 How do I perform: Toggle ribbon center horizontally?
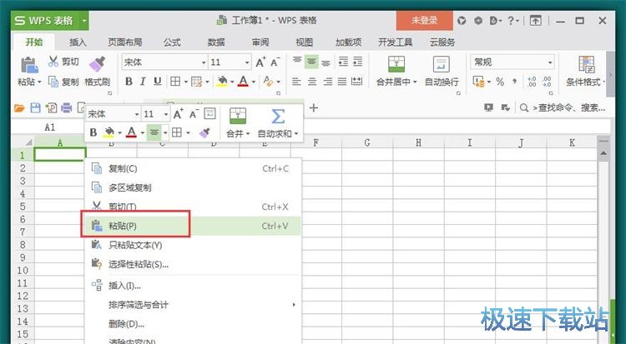click(x=312, y=82)
